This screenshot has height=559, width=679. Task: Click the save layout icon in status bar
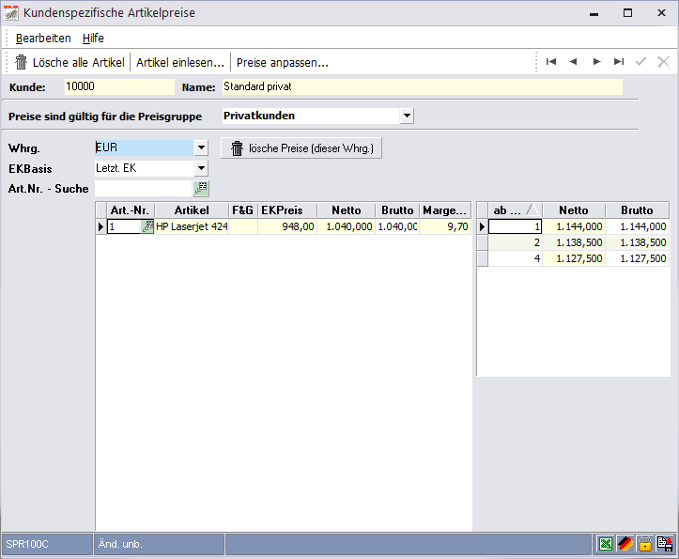(665, 543)
